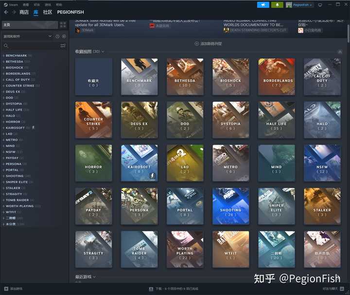This screenshot has height=295, width=350.
Task: Open the PegionFish account dropdown
Action: point(303,5)
